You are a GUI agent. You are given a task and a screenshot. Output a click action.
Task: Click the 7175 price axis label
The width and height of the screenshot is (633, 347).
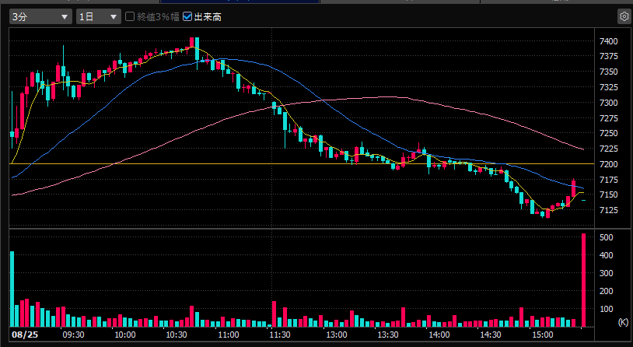tap(608, 180)
